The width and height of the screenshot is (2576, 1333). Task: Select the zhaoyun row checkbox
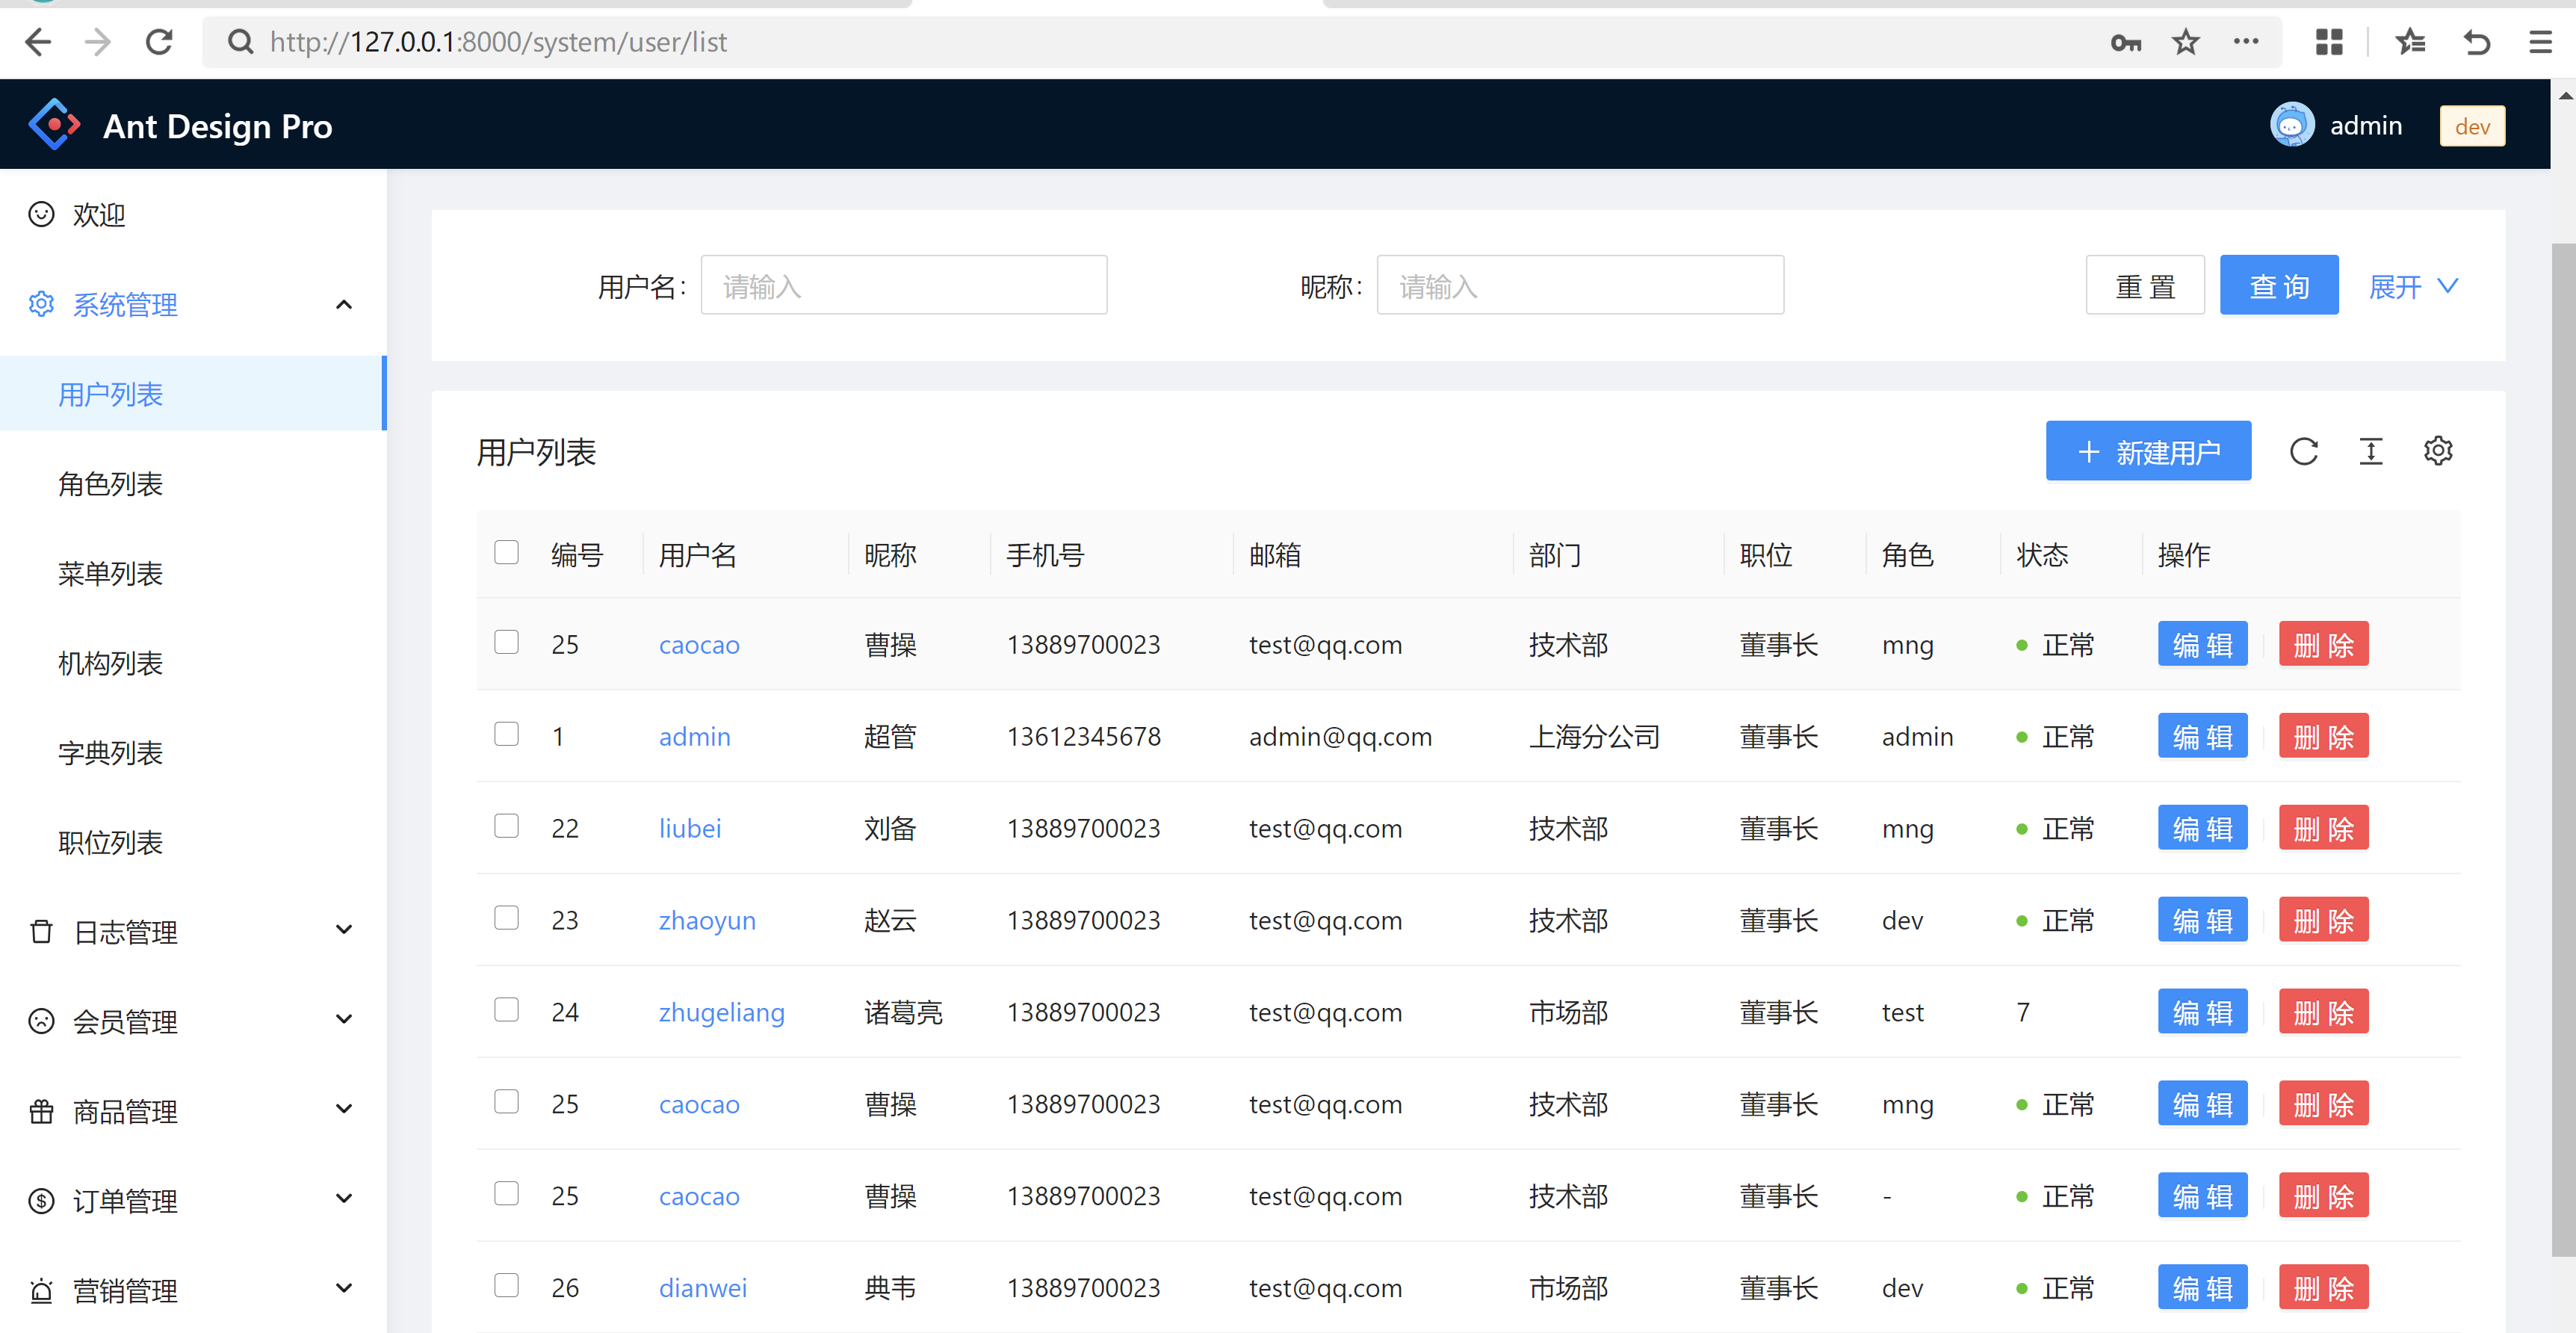[506, 918]
